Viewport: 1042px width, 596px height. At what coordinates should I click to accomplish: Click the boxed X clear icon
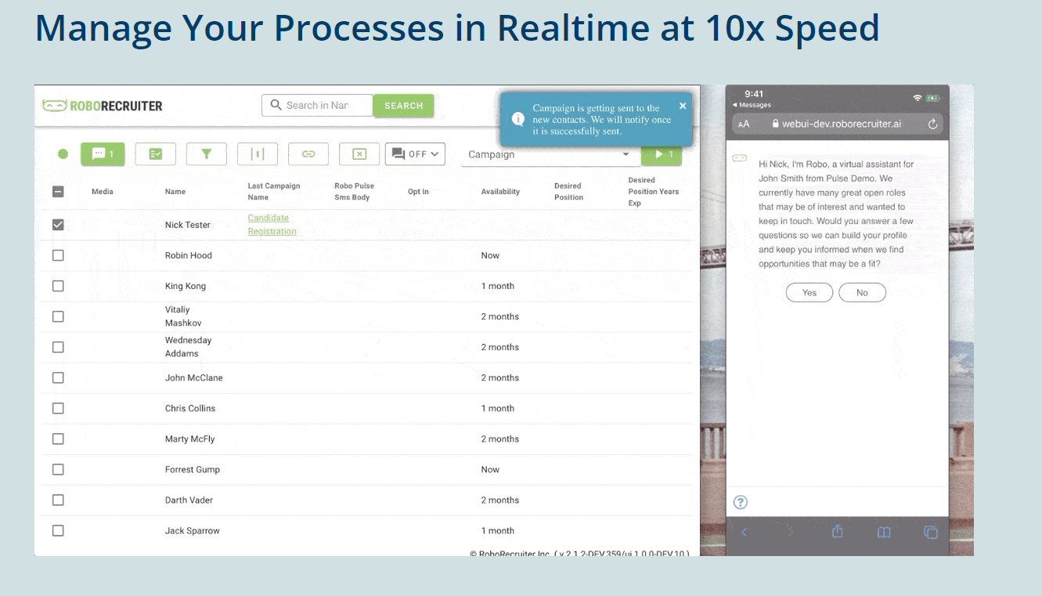point(359,154)
